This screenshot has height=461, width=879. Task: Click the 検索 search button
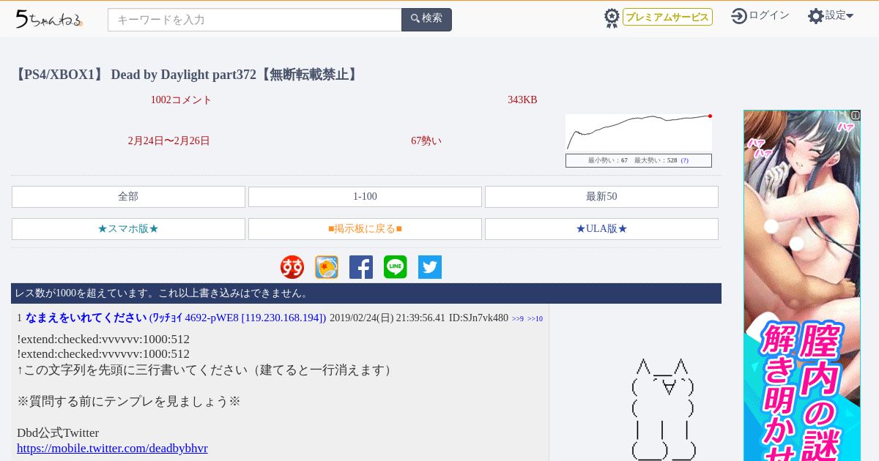(426, 20)
